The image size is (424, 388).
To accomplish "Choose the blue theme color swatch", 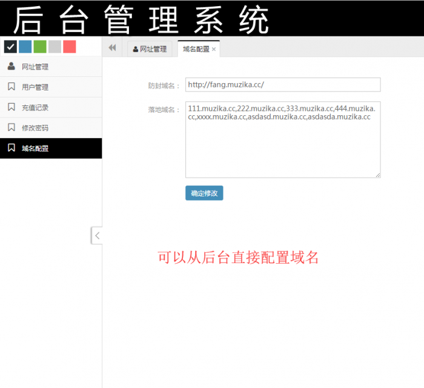I will click(x=25, y=47).
